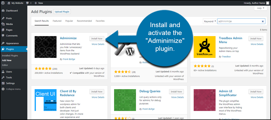Click the New plus icon in admin bar

pos(36,3)
